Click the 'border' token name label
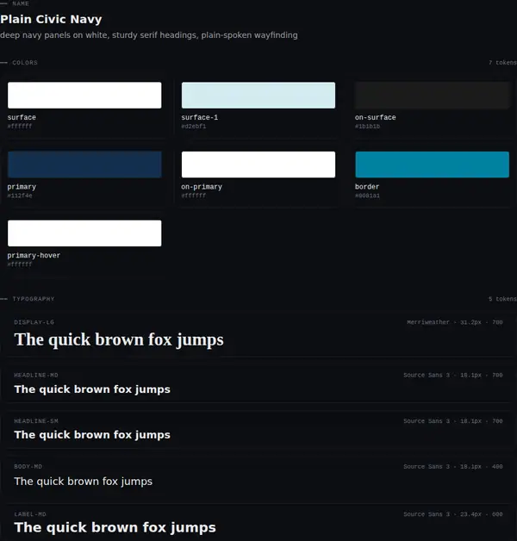The width and height of the screenshot is (517, 541). tap(367, 187)
